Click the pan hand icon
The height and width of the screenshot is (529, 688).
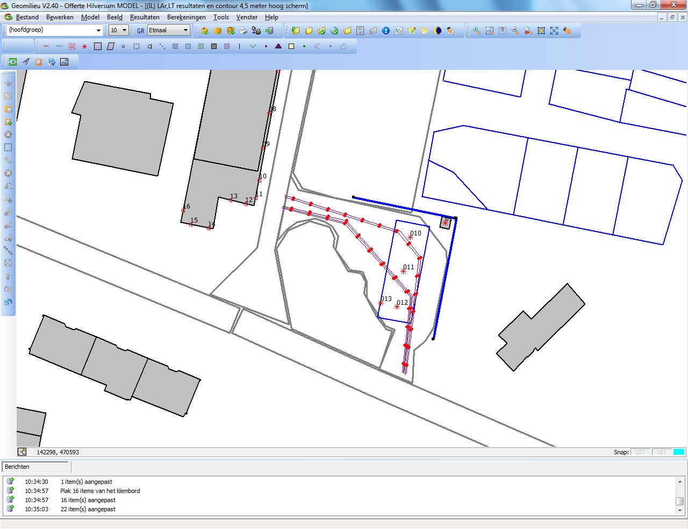pos(567,31)
